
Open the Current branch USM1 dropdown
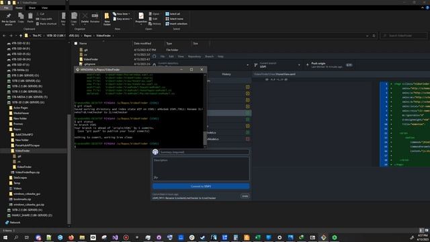tap(277, 65)
